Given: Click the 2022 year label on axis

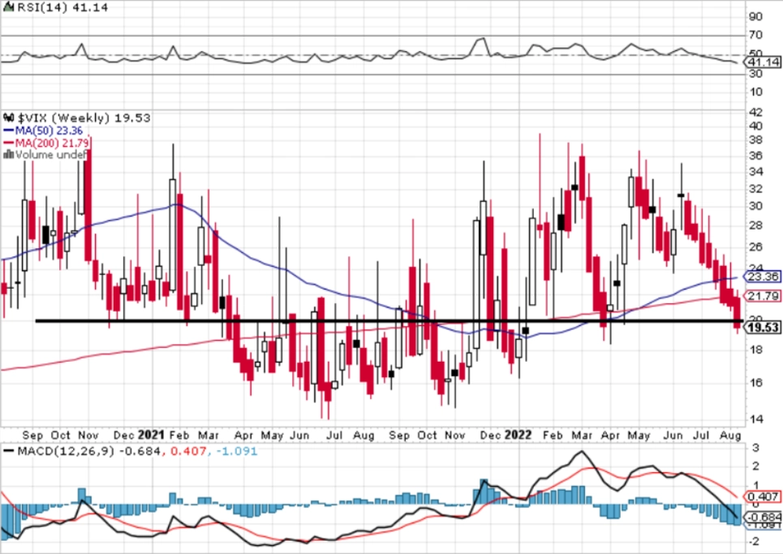Looking at the screenshot, I should (x=518, y=435).
